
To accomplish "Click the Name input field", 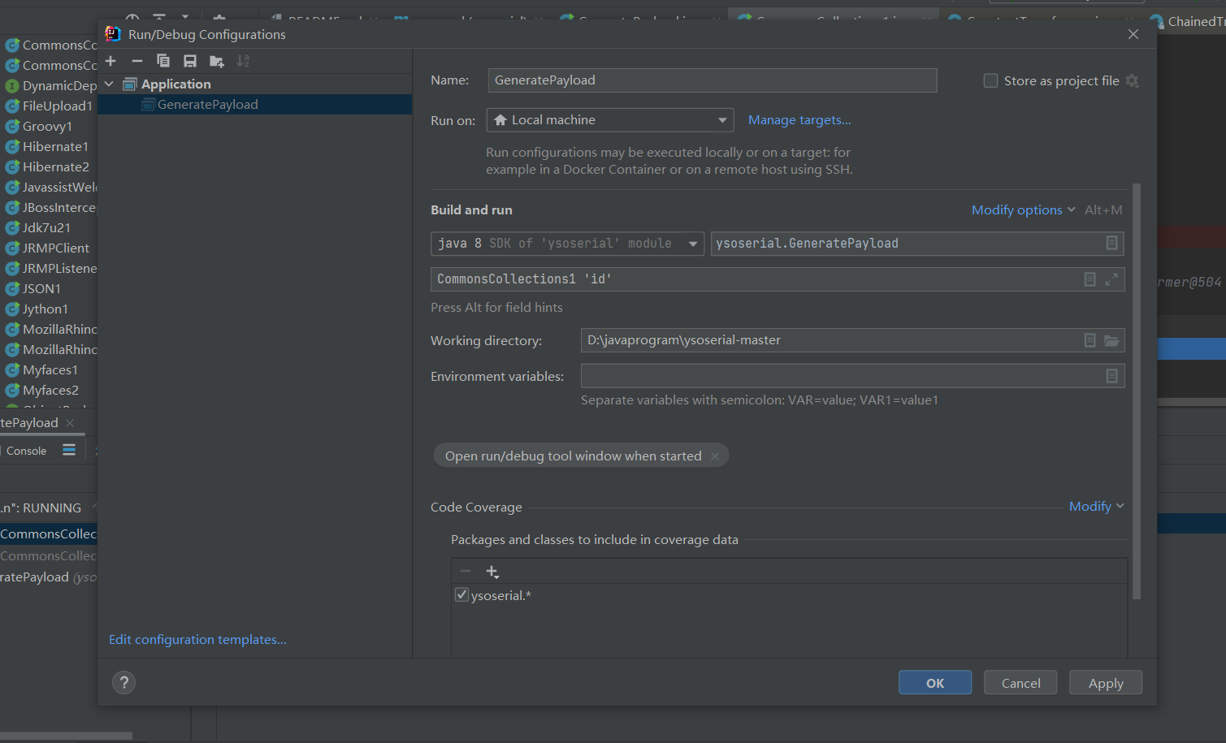I will 713,80.
